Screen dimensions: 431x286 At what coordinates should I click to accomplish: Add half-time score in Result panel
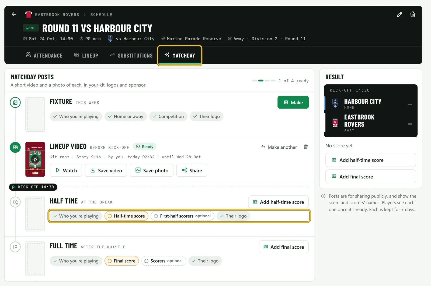(x=371, y=160)
